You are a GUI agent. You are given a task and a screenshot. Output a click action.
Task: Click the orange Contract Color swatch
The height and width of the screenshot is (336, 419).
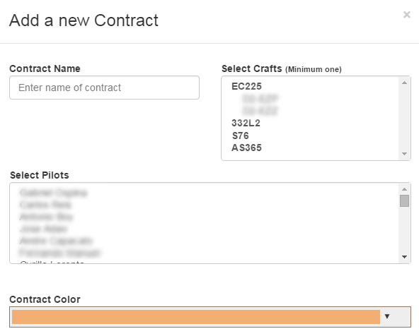pyautogui.click(x=196, y=317)
